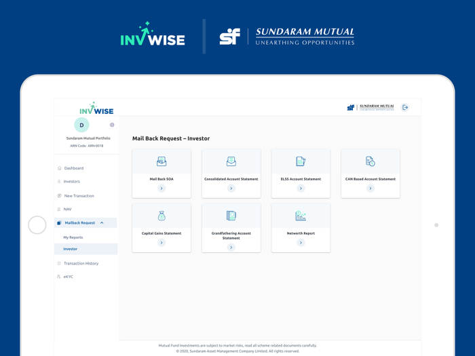Screen dimensions: 475x356
Task: Click the Capital Gains money bag icon
Action: point(161,216)
